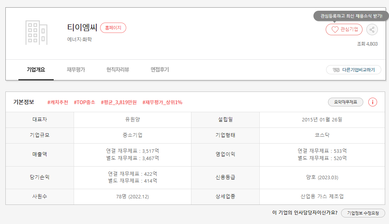
Task: Click the #캐치추천 hashtag
Action: coord(58,102)
